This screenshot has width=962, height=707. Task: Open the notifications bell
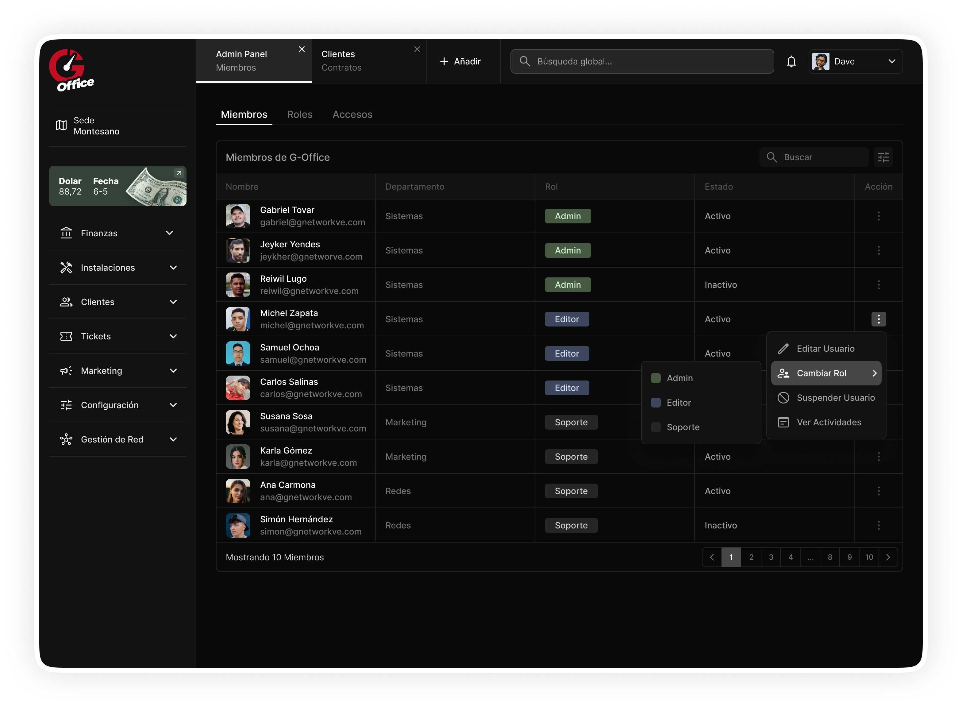point(791,62)
